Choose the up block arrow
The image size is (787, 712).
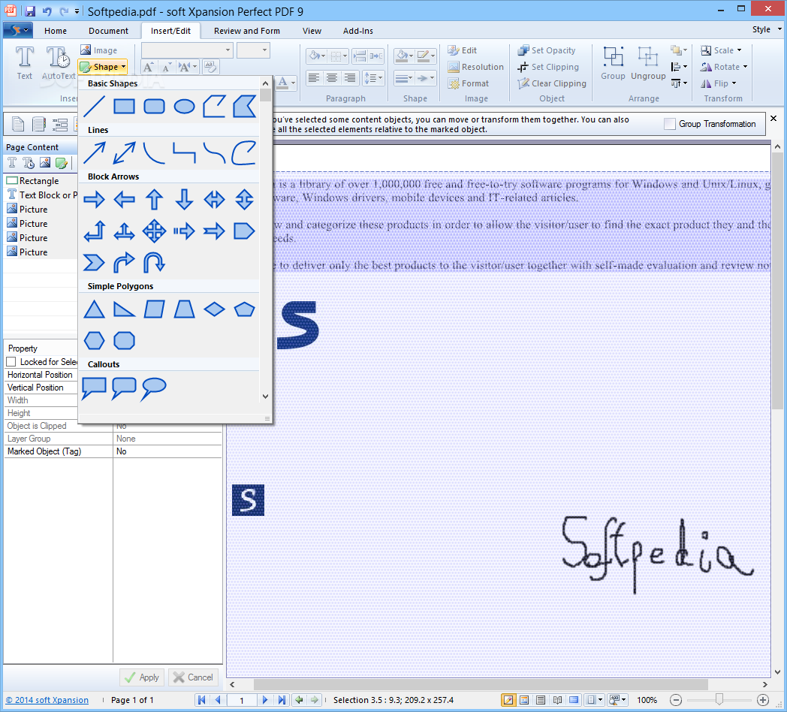coord(154,200)
